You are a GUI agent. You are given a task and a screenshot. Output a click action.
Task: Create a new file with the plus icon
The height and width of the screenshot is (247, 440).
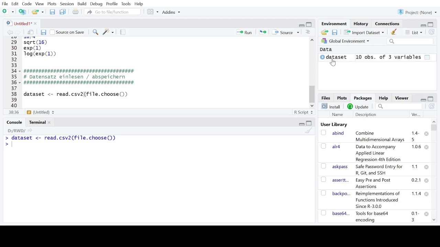[5, 12]
